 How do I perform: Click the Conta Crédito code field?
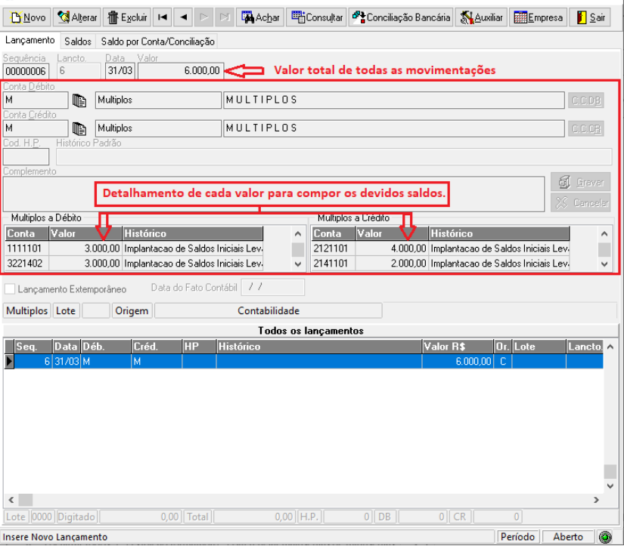(36, 128)
